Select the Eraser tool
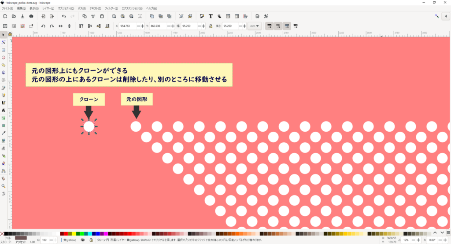The height and width of the screenshot is (244, 451). point(4,163)
